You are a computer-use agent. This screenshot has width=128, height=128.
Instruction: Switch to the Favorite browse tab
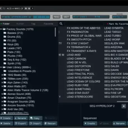[48, 24]
